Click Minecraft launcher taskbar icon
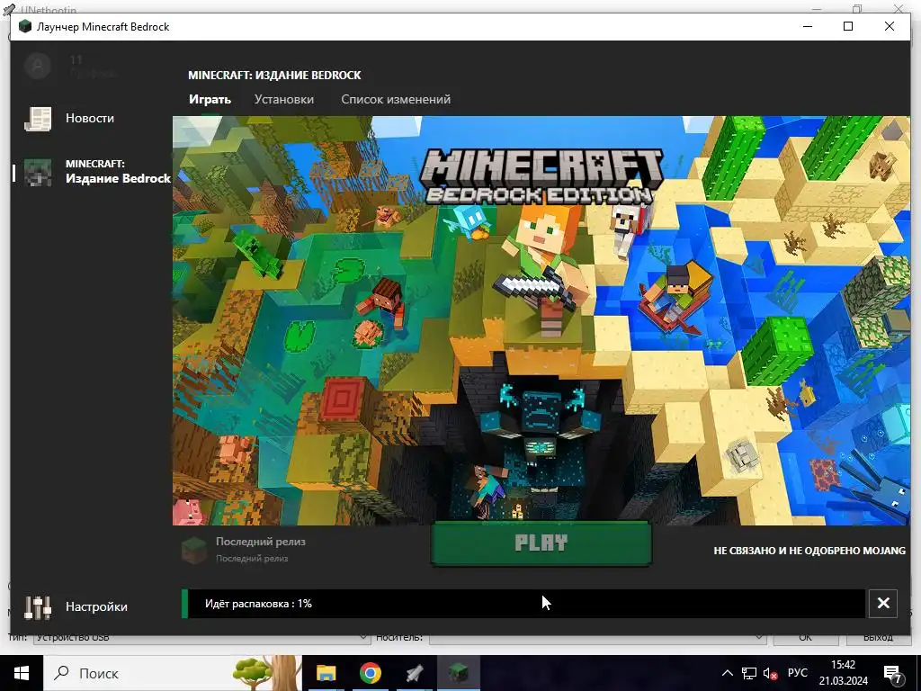The height and width of the screenshot is (691, 921). click(458, 673)
